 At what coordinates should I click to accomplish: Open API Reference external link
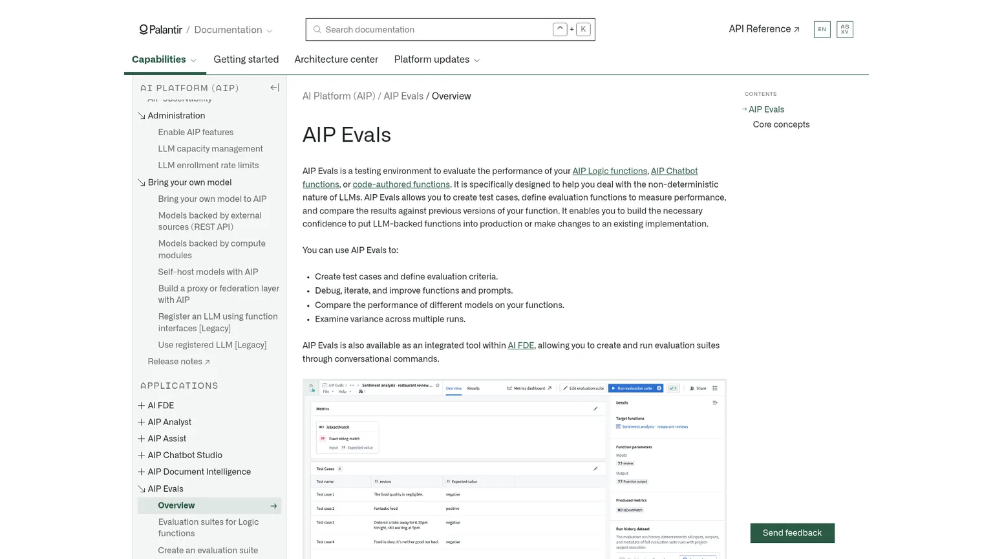[x=764, y=29]
